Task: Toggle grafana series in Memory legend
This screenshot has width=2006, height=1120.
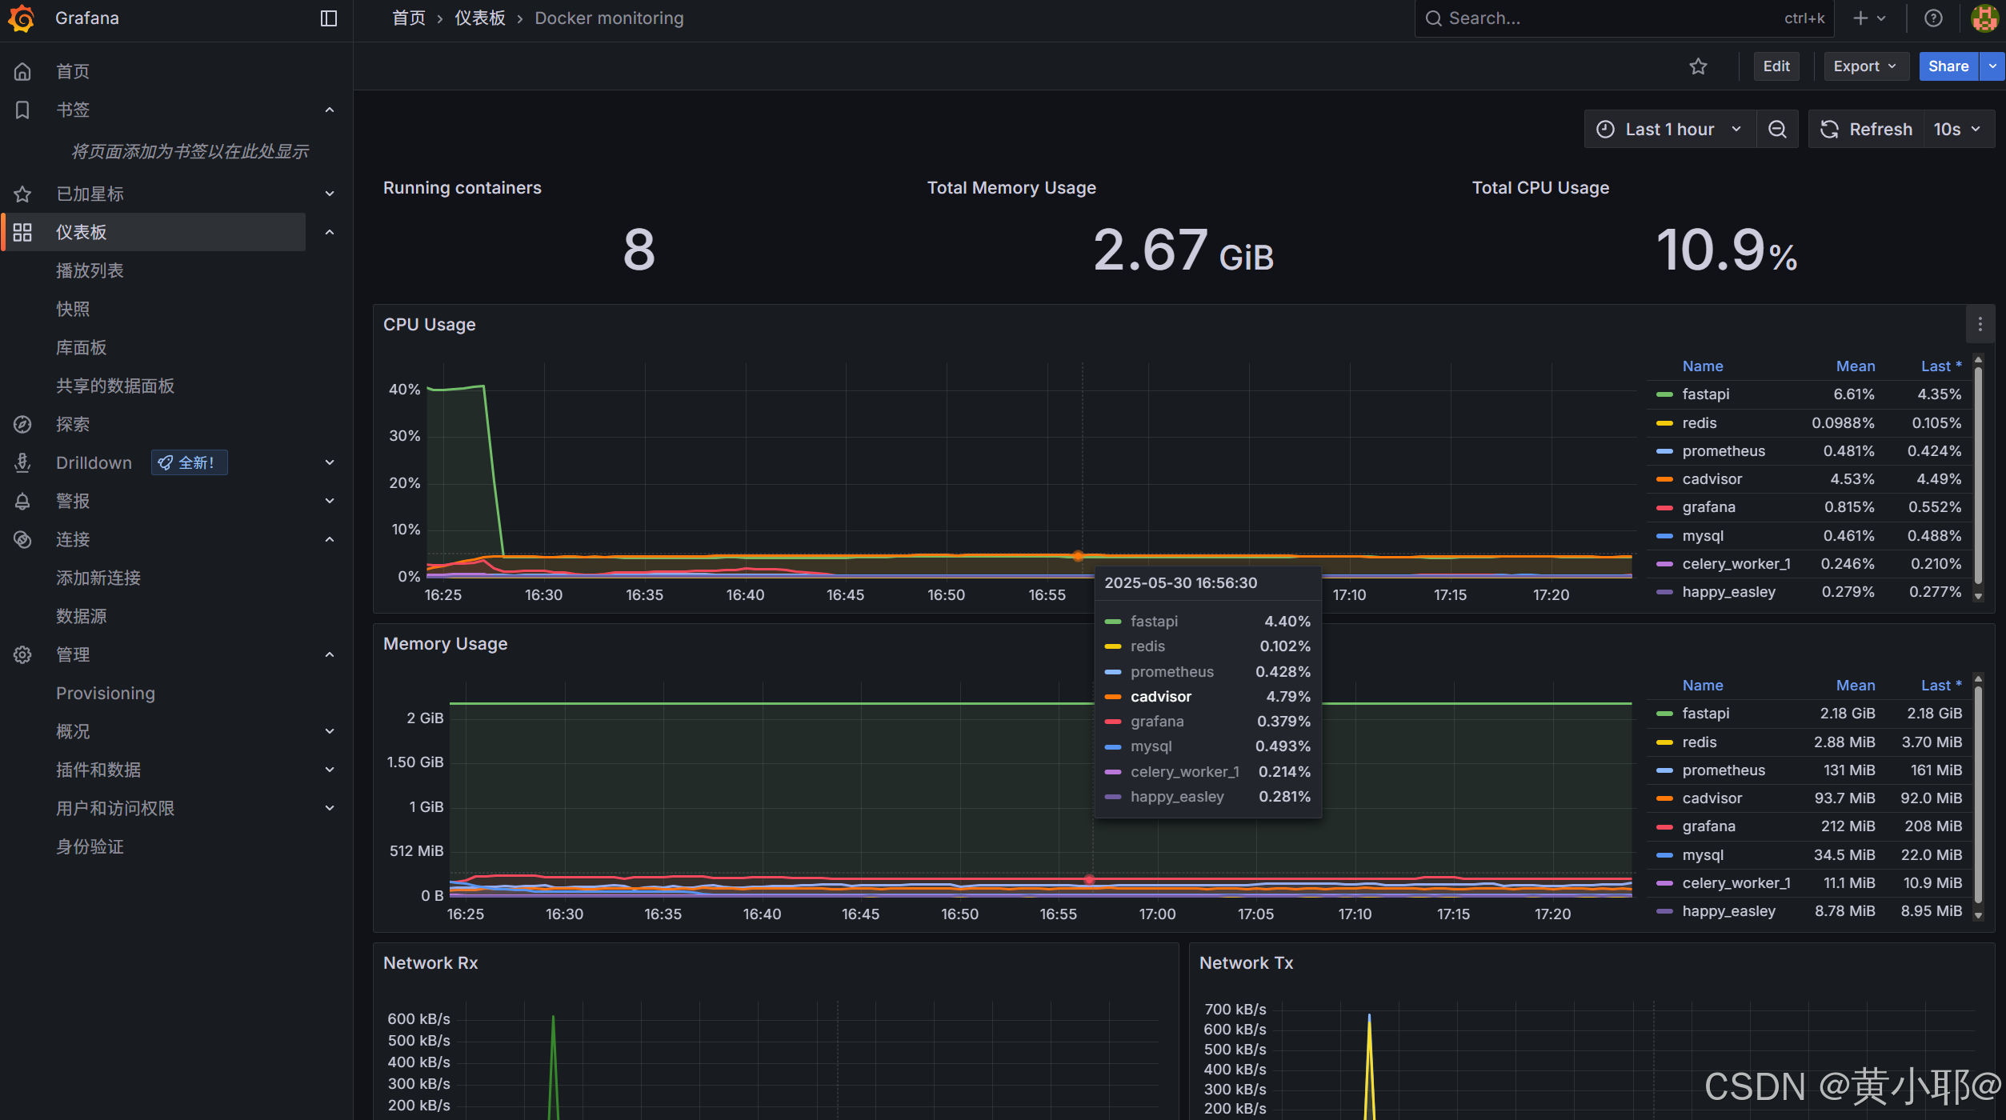Action: 1708,826
